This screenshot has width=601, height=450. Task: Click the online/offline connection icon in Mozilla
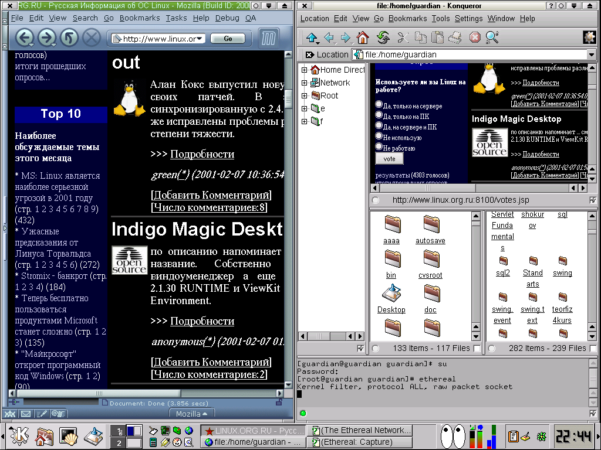tap(14, 402)
